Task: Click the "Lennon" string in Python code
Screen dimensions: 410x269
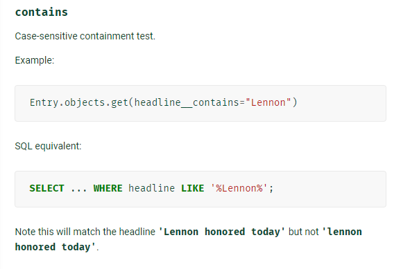Action: (x=268, y=102)
